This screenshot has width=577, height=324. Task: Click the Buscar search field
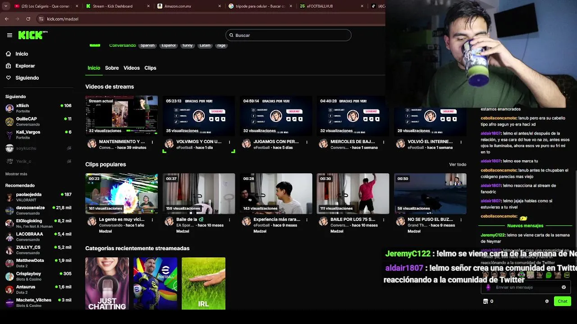tap(288, 35)
